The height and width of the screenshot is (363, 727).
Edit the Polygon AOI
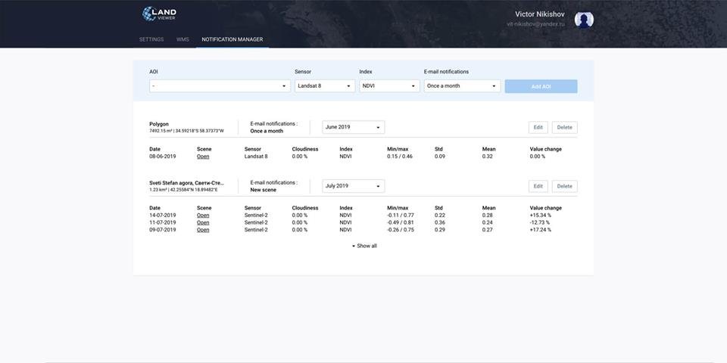click(x=538, y=127)
